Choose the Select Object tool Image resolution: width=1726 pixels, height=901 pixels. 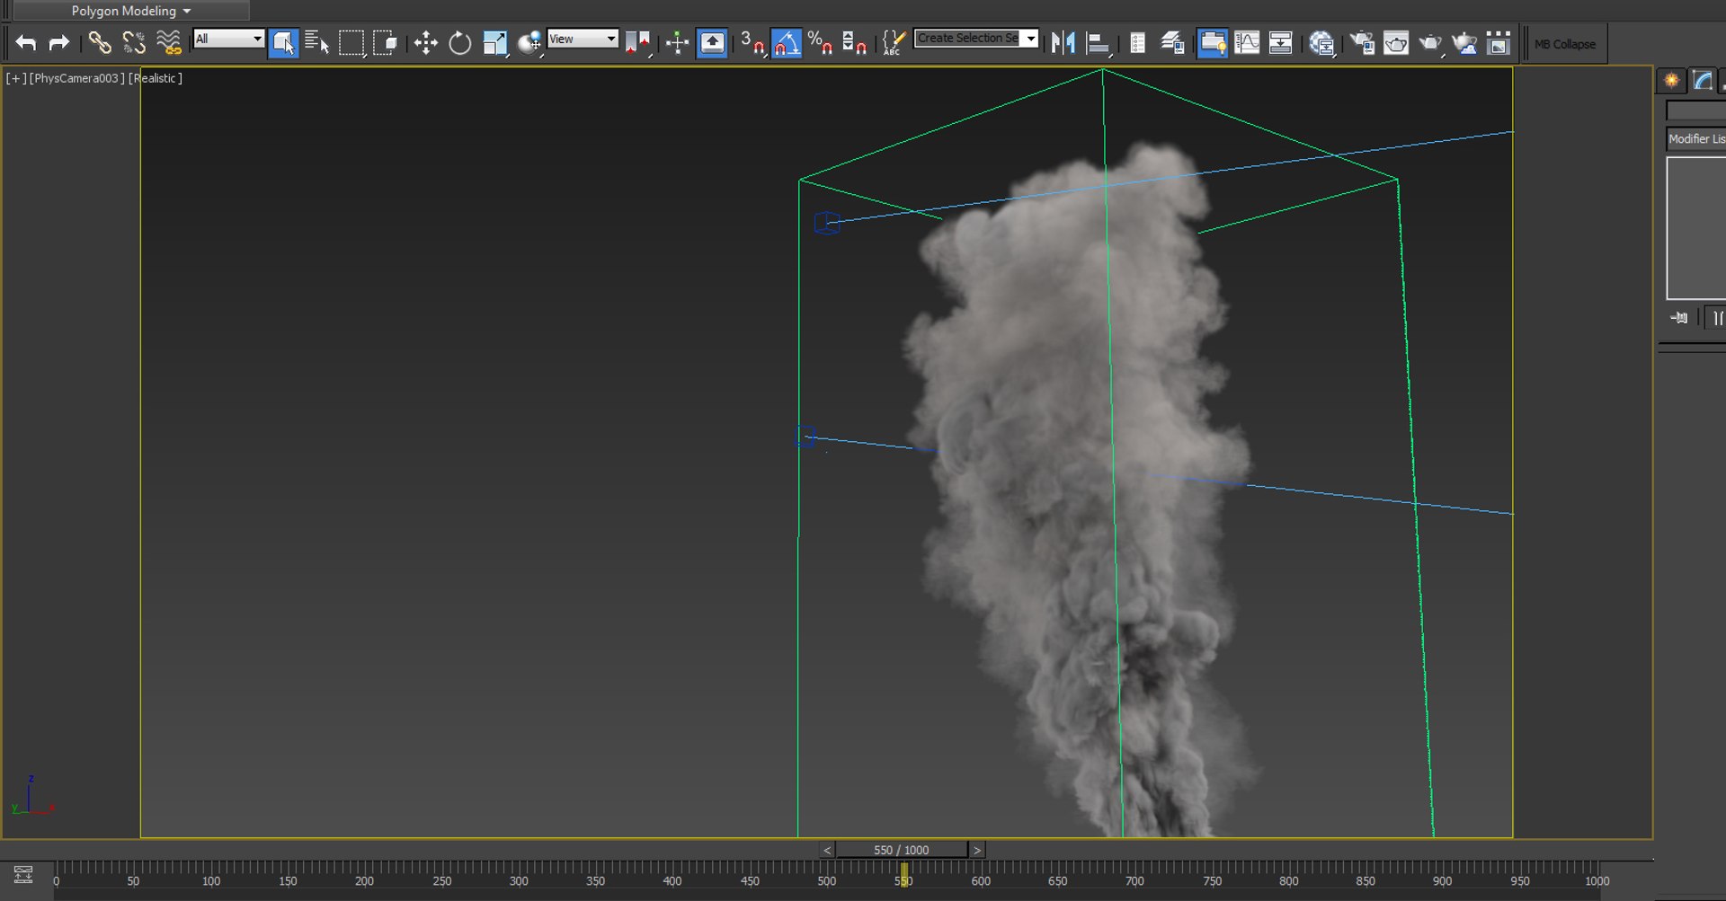(x=283, y=43)
